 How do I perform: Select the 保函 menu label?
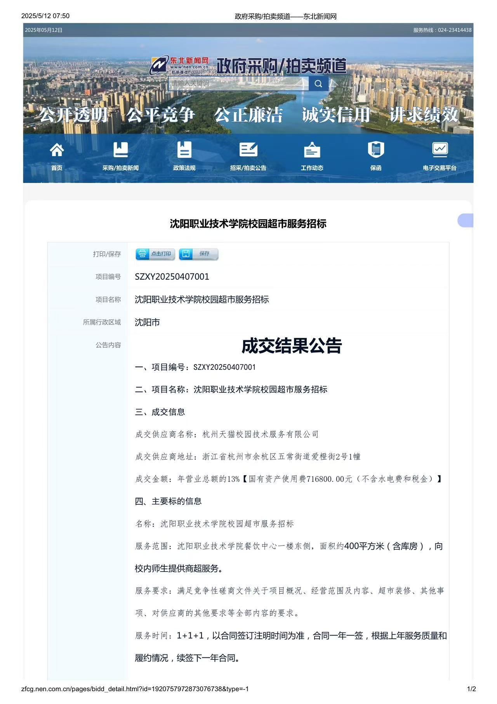(376, 168)
